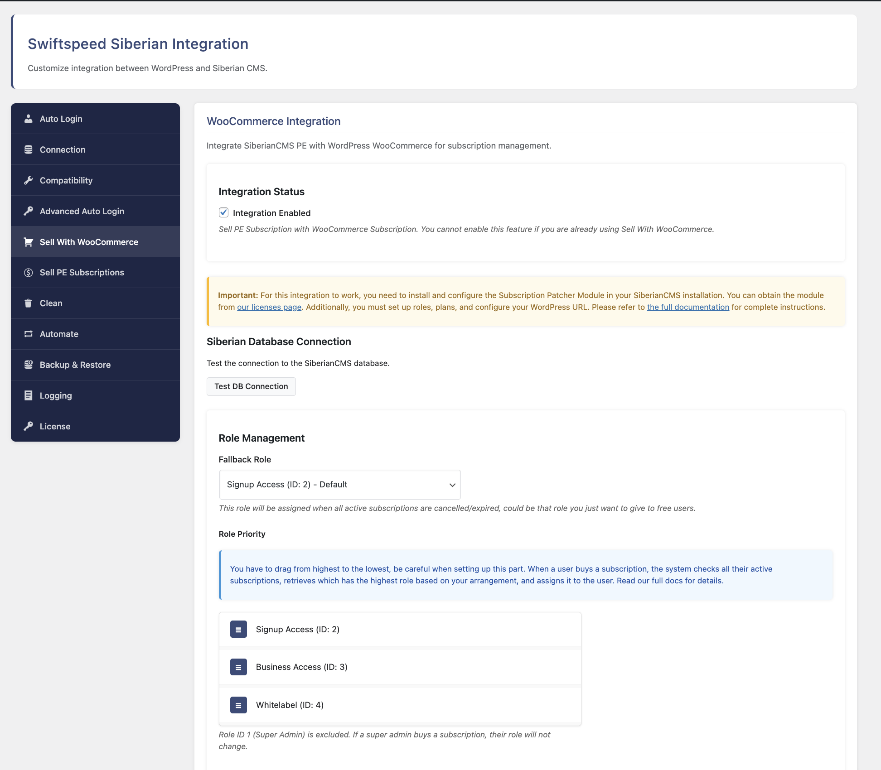Grab the Whitelabel drag handle icon
This screenshot has width=881, height=770.
238,705
